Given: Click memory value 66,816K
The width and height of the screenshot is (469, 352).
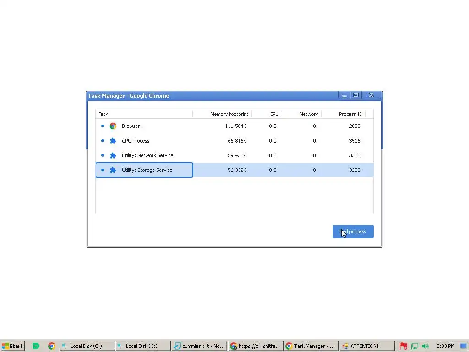Looking at the screenshot, I should click(x=237, y=141).
